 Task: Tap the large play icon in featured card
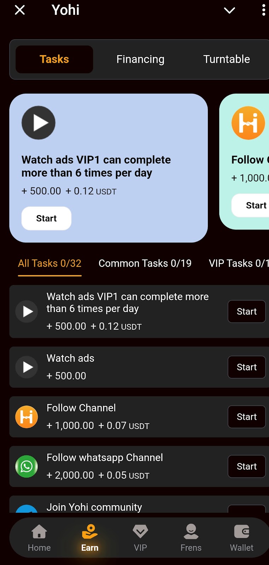(x=39, y=123)
